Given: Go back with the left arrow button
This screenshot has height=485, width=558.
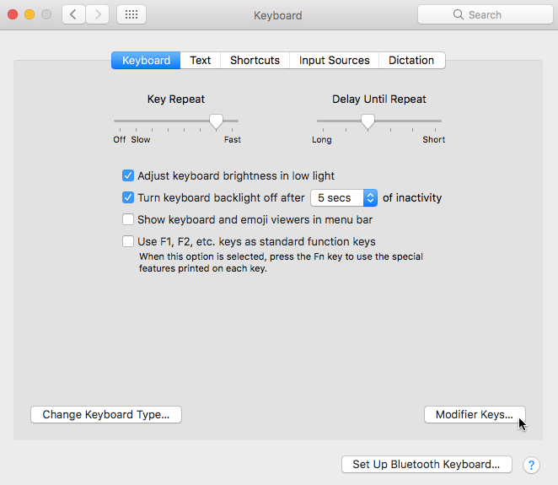Looking at the screenshot, I should (73, 14).
